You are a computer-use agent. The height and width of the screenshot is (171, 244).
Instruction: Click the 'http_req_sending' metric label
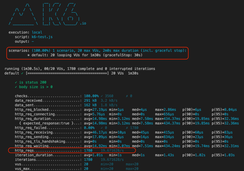pyautogui.click(x=32, y=137)
